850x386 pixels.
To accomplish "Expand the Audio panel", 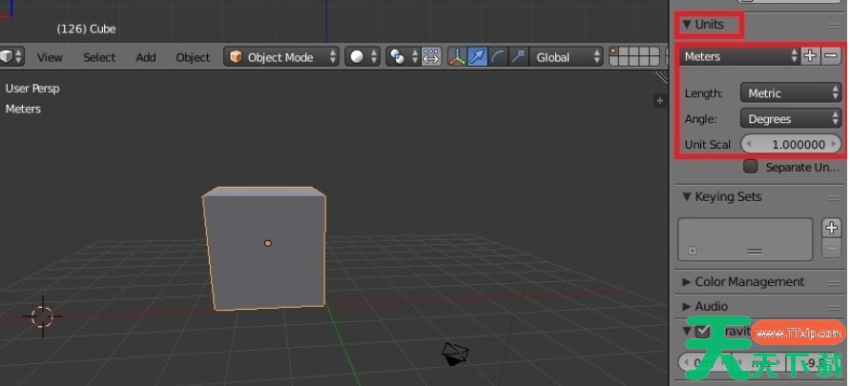I will click(687, 307).
